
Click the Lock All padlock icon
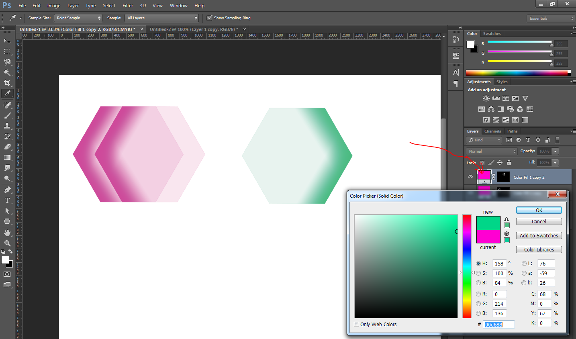coord(509,163)
